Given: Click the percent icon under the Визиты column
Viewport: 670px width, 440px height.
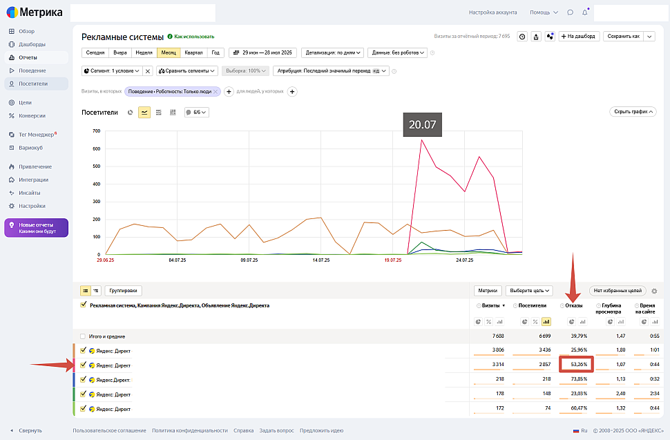Looking at the screenshot, I should coord(489,322).
